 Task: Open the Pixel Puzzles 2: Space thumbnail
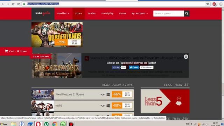click(43, 94)
